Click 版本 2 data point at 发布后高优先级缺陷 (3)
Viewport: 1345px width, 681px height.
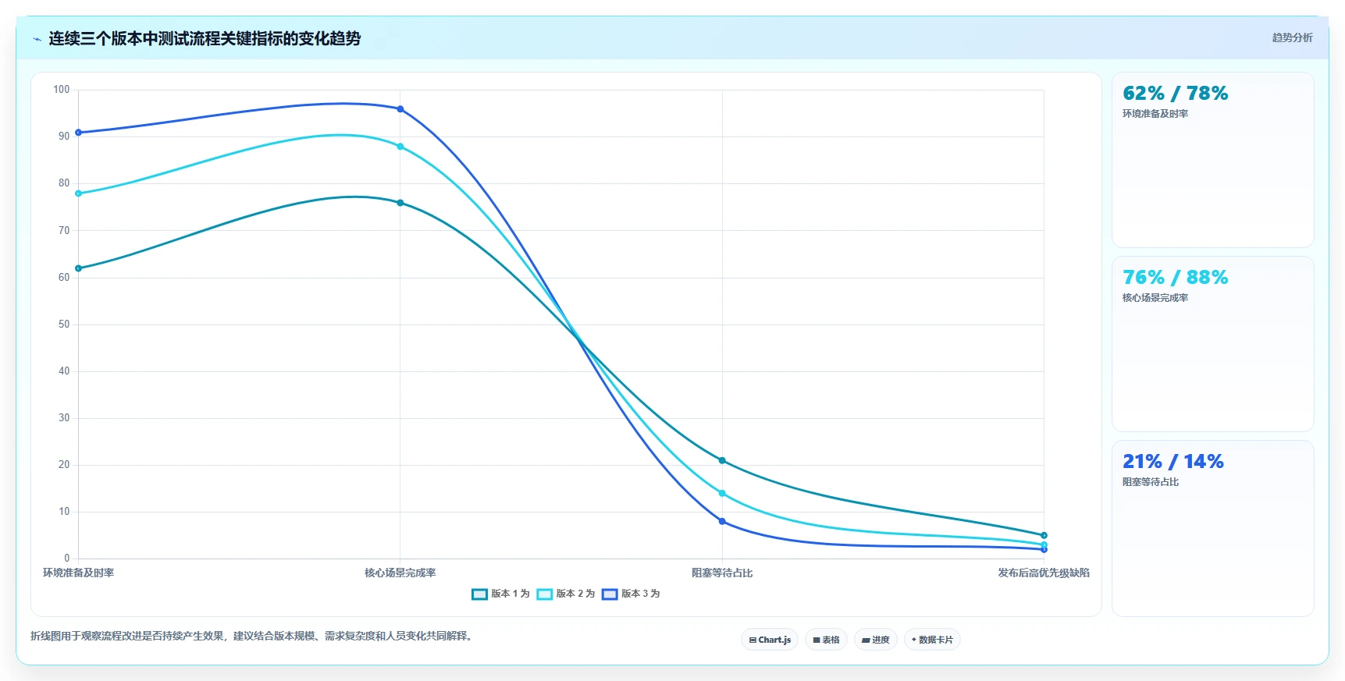tap(1044, 544)
